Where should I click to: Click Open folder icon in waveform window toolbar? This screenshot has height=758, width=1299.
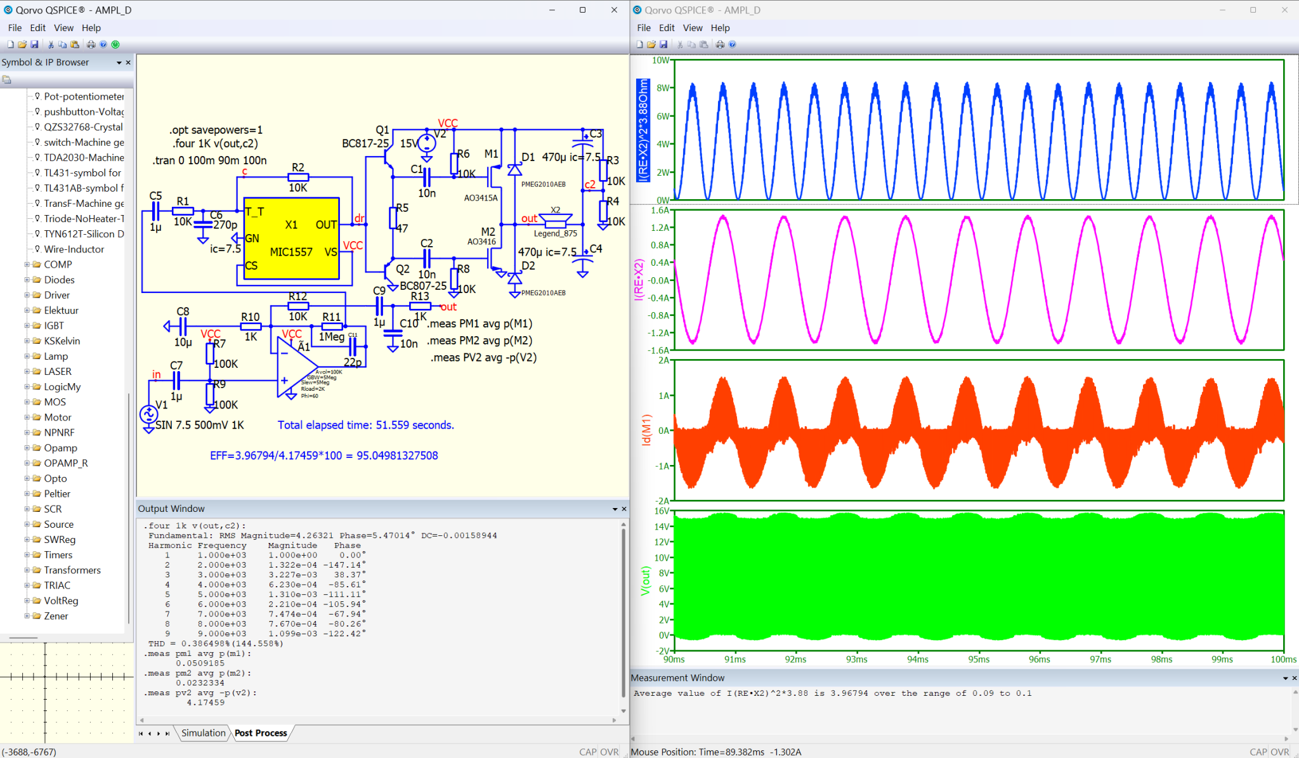point(651,44)
